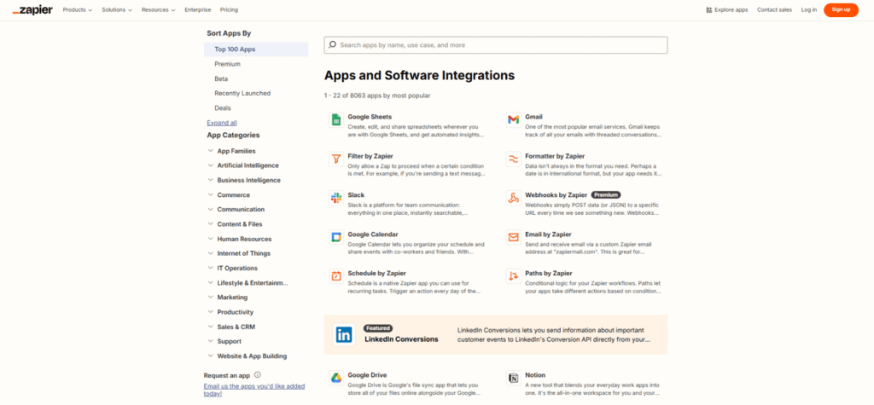Image resolution: width=874 pixels, height=405 pixels.
Task: Select the Google Calendar icon
Action: pos(336,237)
